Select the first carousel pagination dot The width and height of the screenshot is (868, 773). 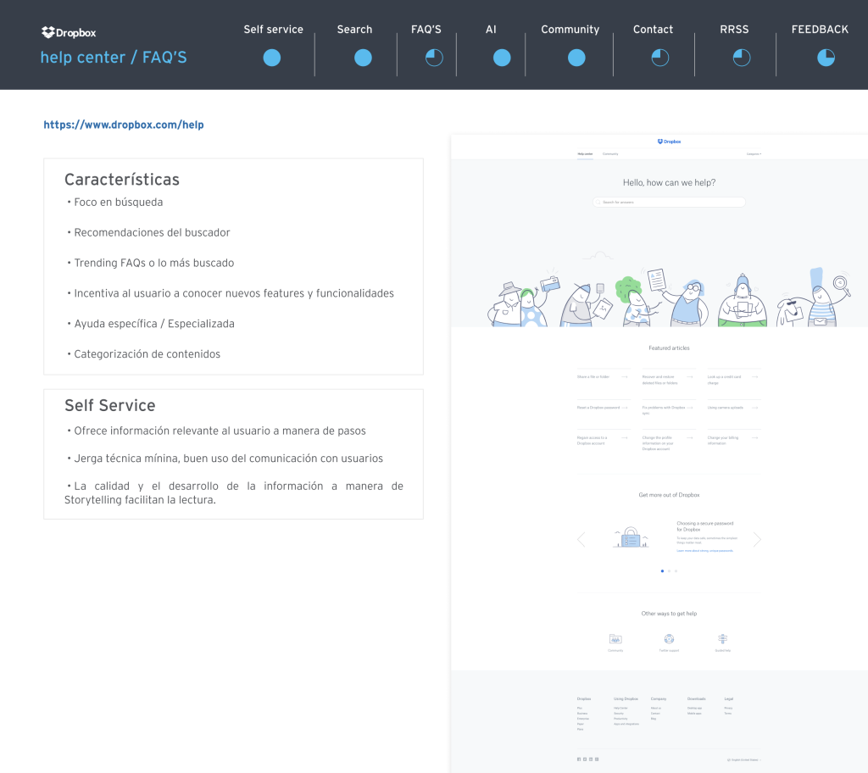pyautogui.click(x=662, y=571)
